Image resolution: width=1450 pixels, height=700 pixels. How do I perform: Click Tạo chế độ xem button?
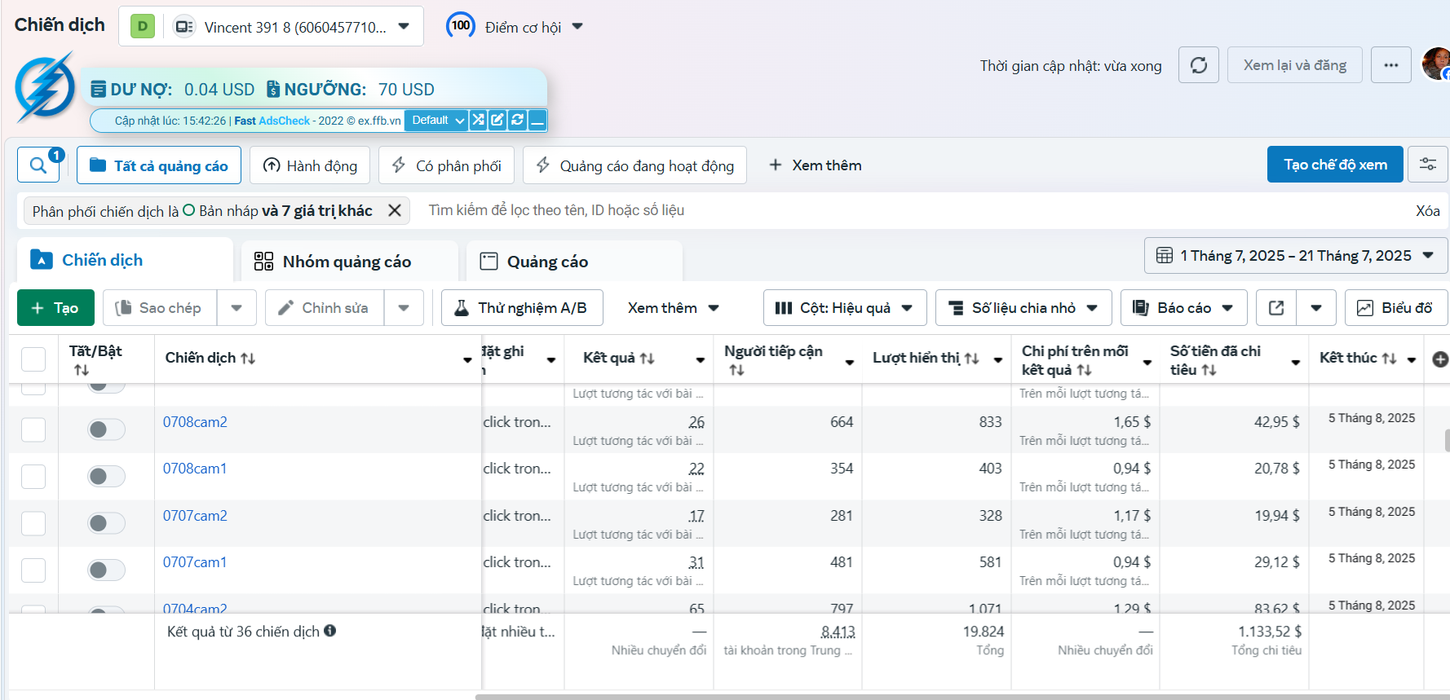click(1335, 165)
